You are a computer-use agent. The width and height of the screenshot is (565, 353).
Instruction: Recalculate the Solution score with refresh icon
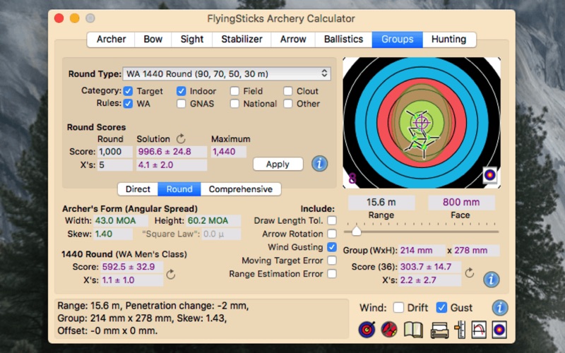pyautogui.click(x=181, y=138)
